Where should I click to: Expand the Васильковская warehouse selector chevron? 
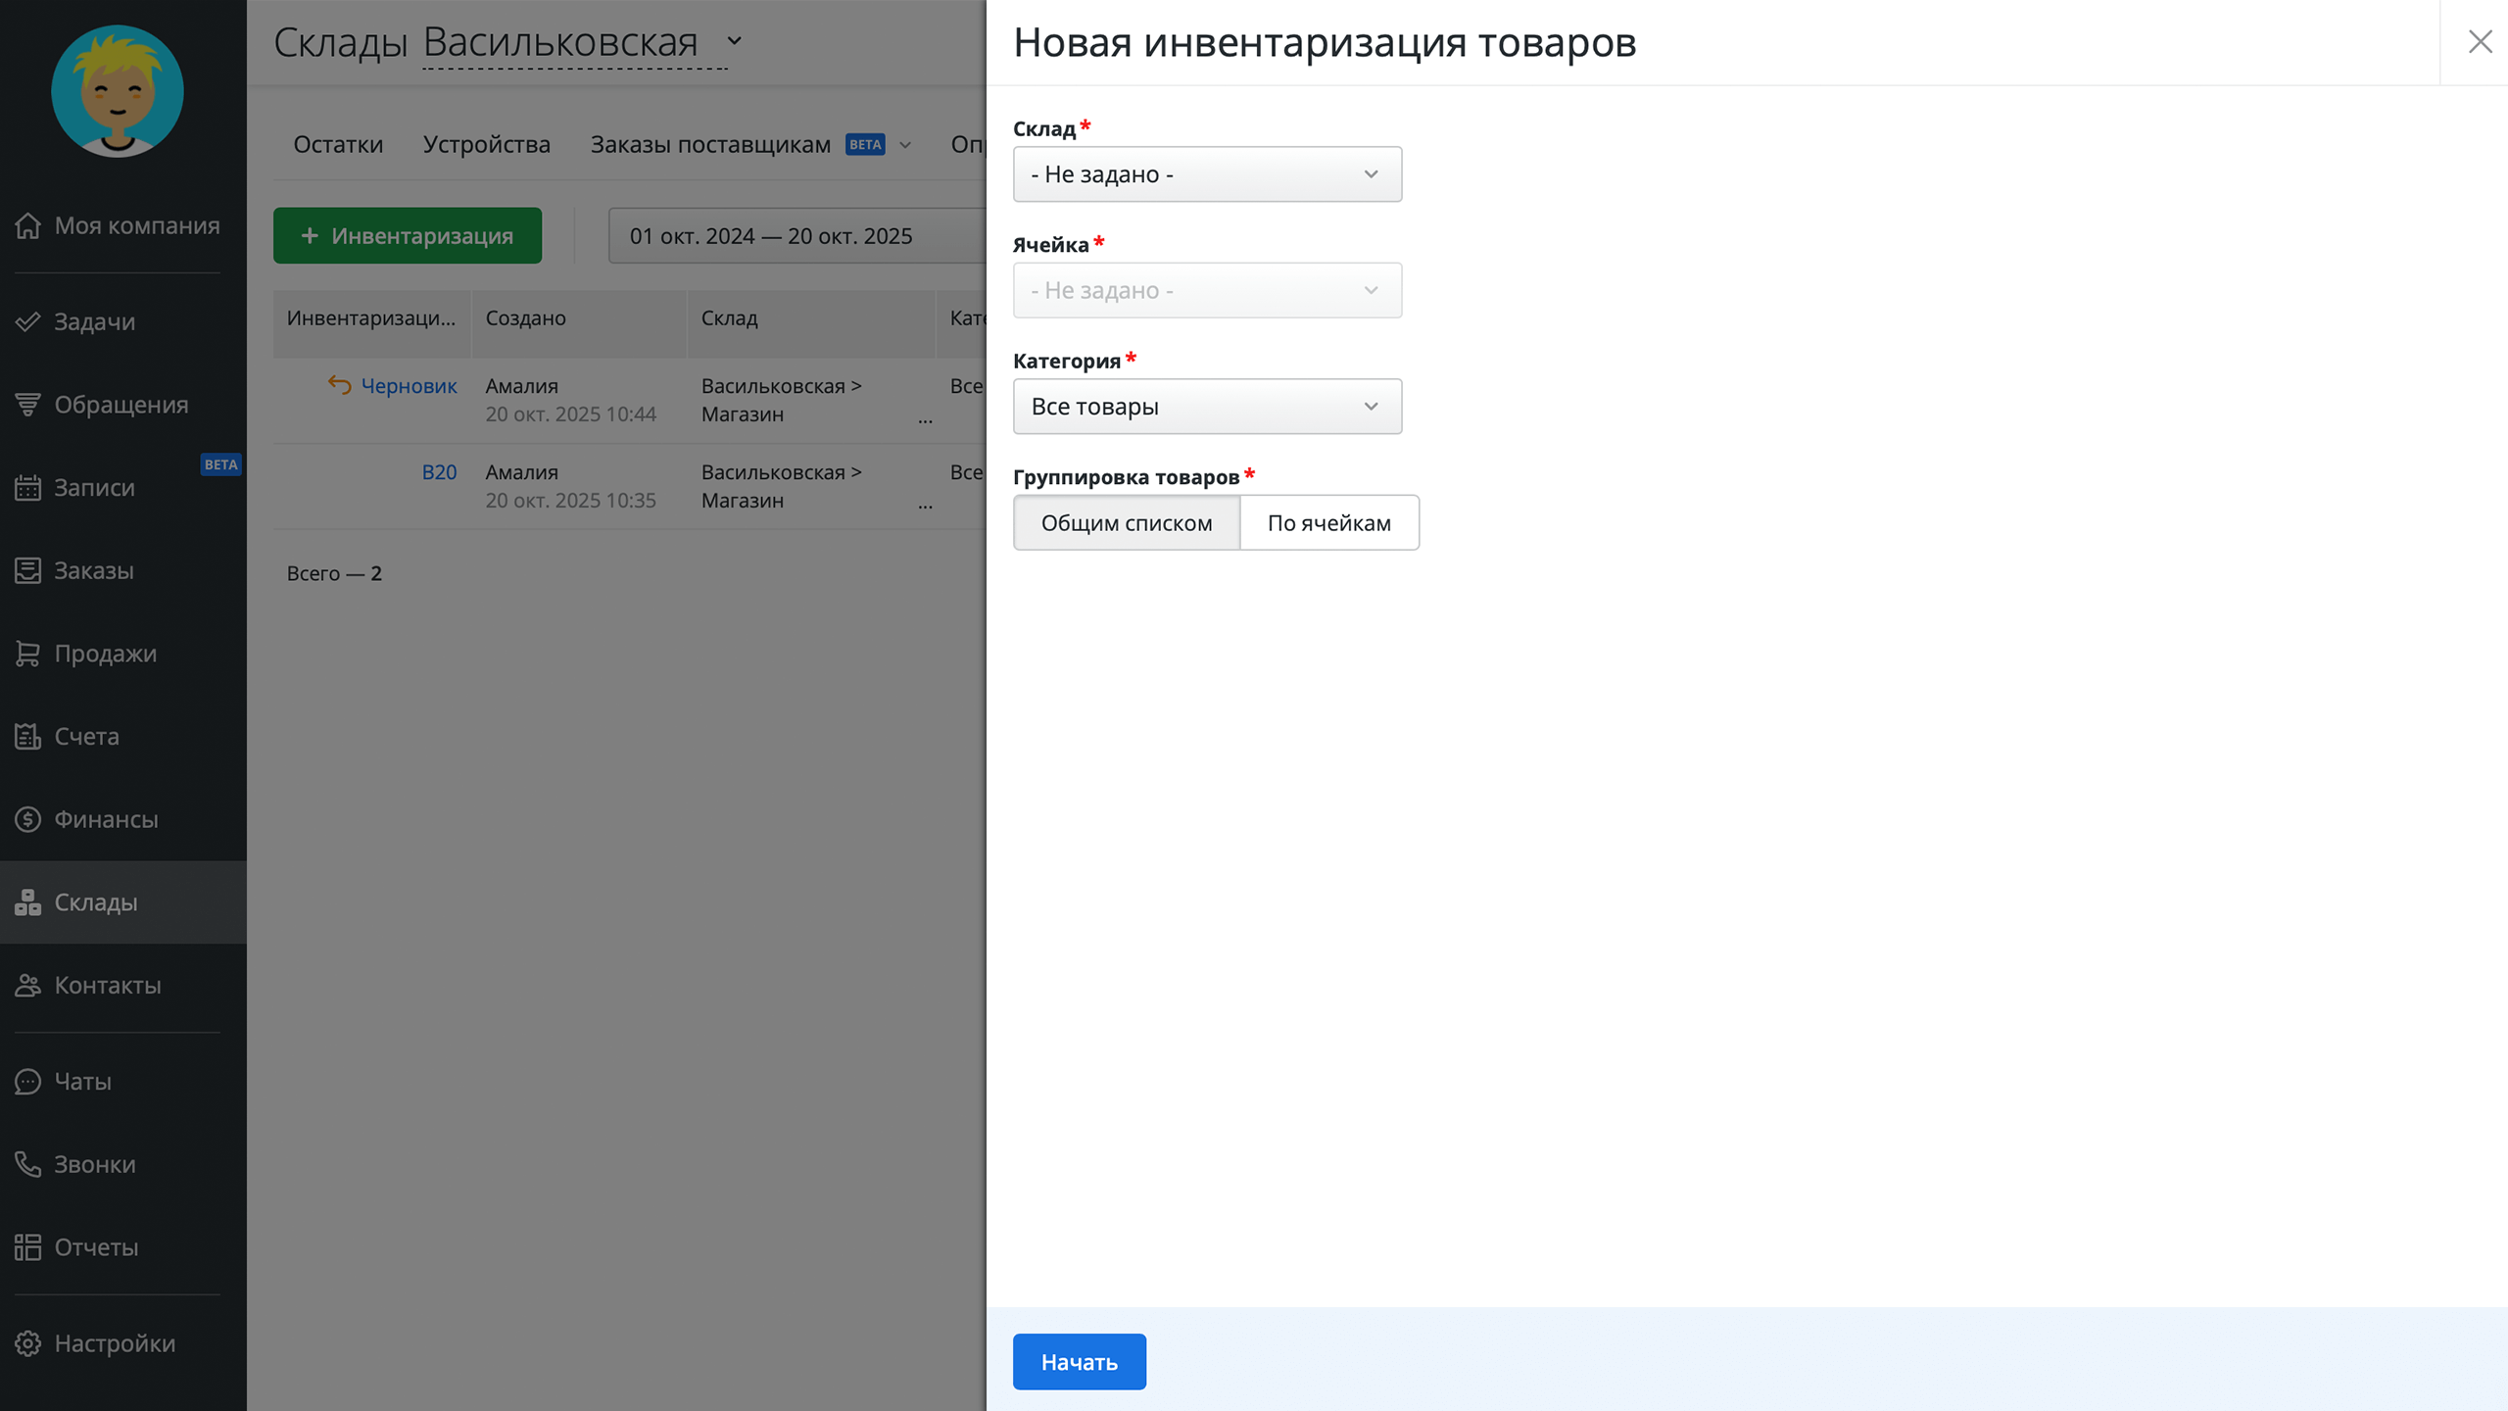734,42
